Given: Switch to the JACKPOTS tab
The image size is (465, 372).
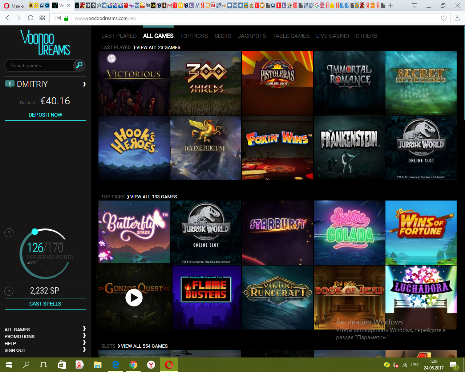Looking at the screenshot, I should tap(252, 36).
